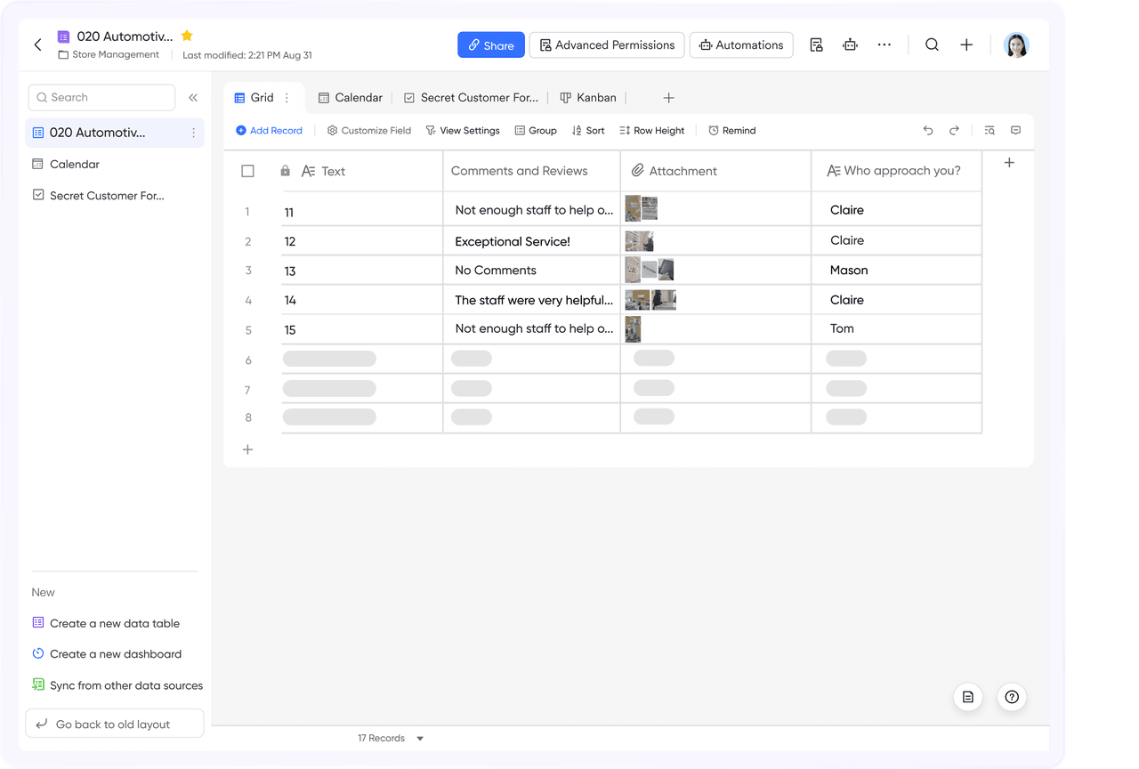The width and height of the screenshot is (1139, 769).
Task: Select 020 Automotiv... table in sidebar
Action: [x=115, y=133]
